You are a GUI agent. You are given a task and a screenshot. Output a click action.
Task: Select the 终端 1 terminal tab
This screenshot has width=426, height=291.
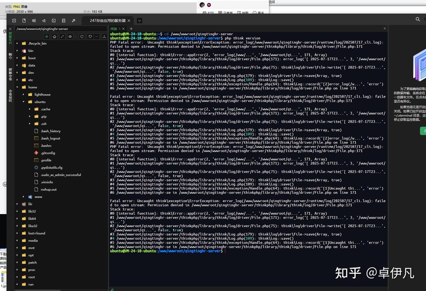coord(115,29)
